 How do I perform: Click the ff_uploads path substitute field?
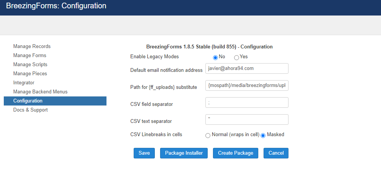[247, 85]
